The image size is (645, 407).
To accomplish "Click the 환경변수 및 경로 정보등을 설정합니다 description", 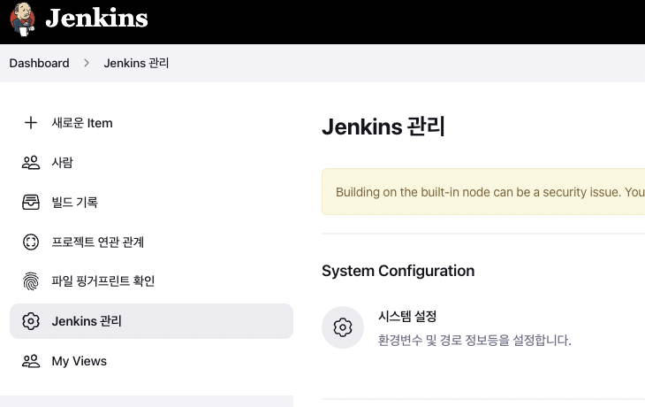I will (474, 341).
